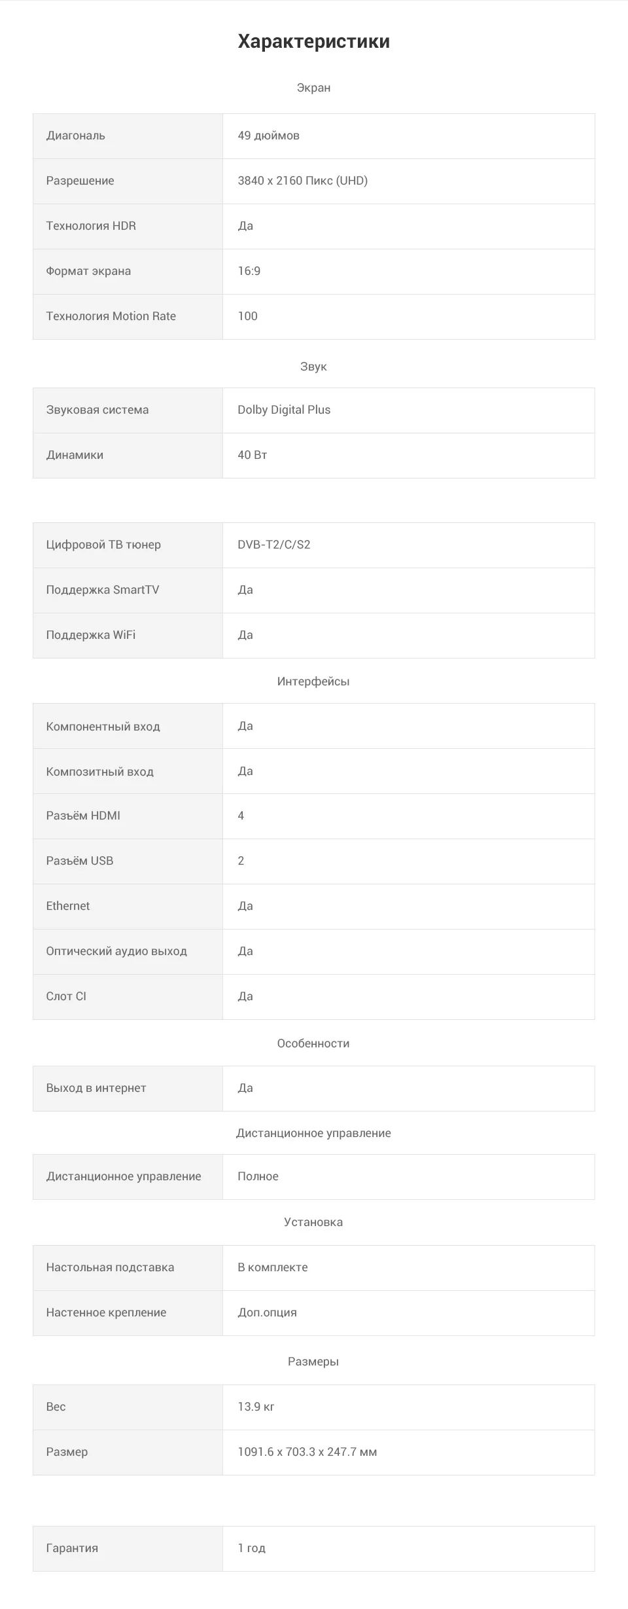The image size is (628, 1609).
Task: Select the 1091.6 x 703.3 size value
Action: click(x=307, y=1452)
